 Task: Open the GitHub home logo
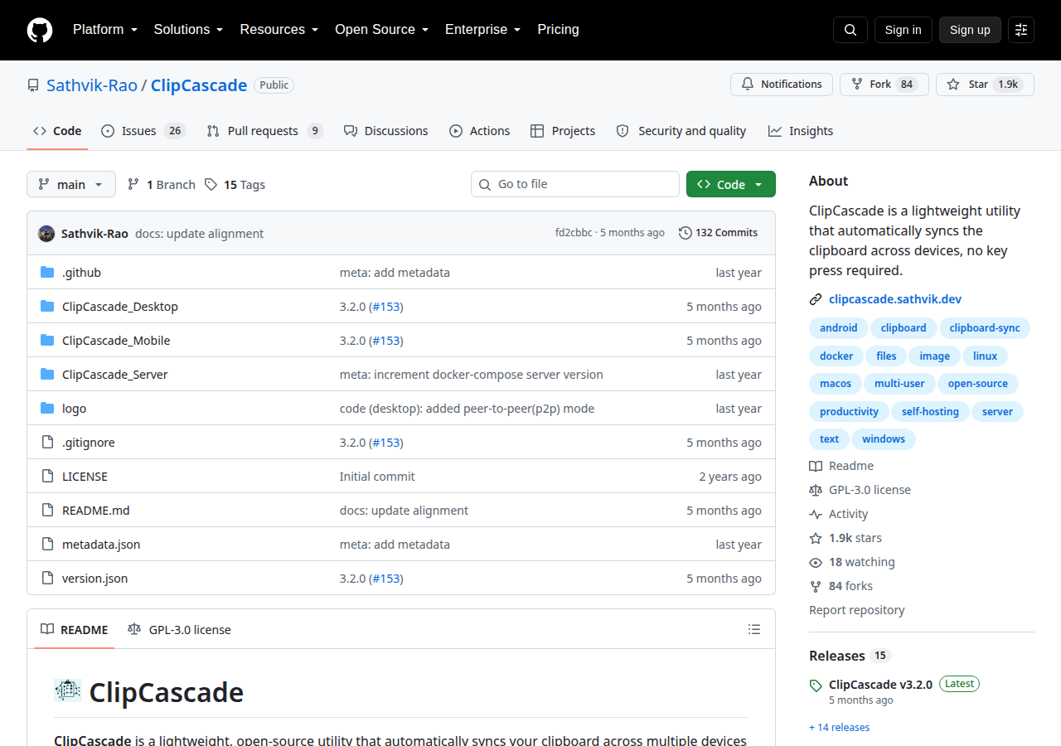tap(40, 30)
